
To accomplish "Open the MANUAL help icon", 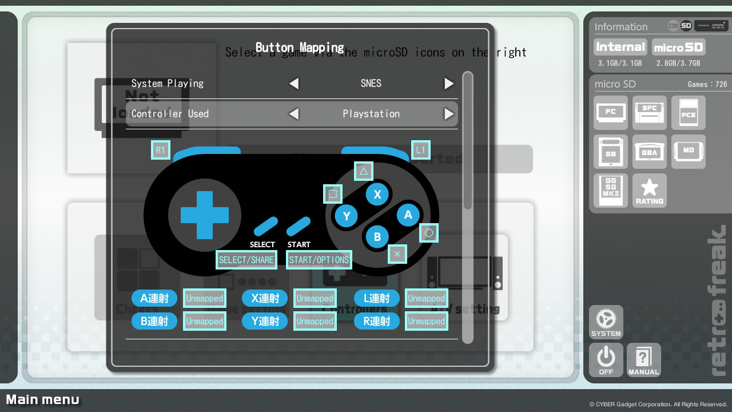I will 643,360.
